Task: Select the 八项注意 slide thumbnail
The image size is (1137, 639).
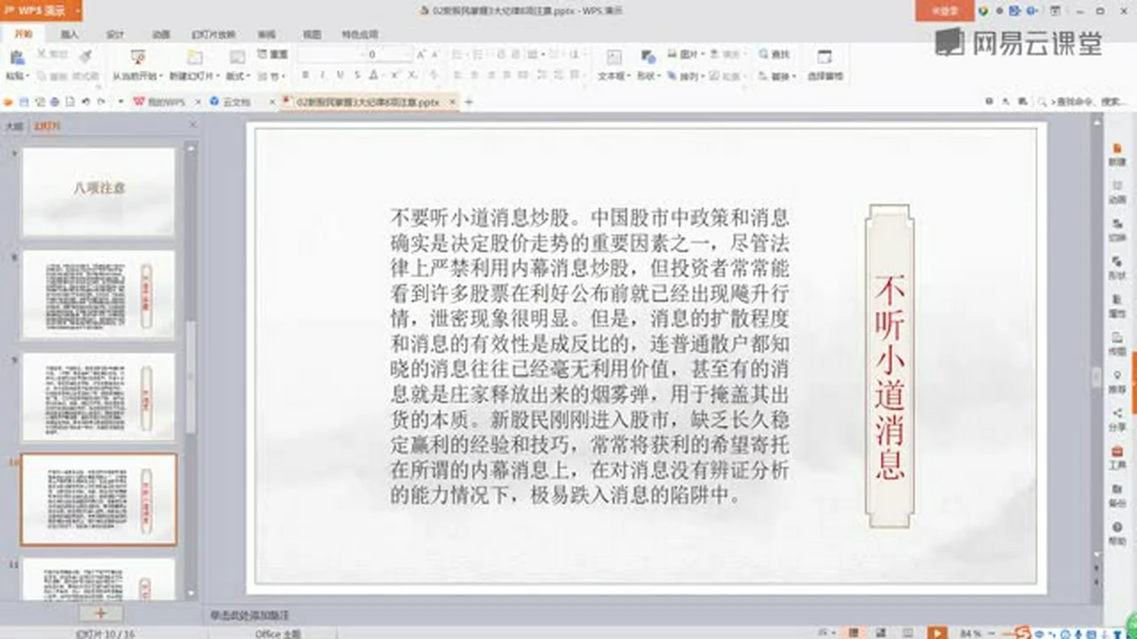Action: [x=99, y=192]
